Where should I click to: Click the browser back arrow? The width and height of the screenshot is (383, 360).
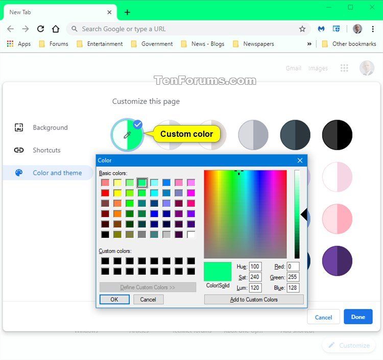coord(11,29)
